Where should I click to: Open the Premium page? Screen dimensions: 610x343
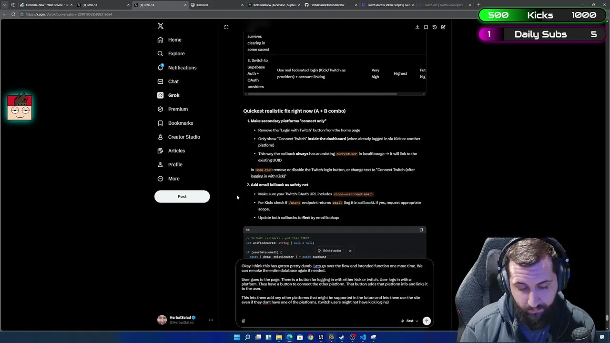(x=173, y=109)
